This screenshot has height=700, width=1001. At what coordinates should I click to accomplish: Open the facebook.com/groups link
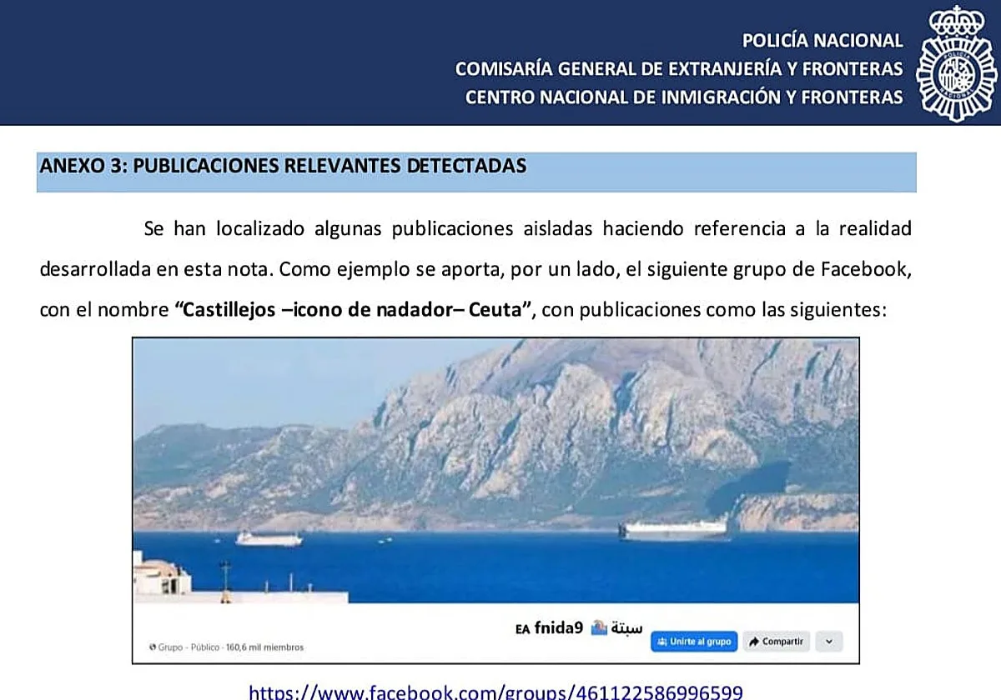coord(495,692)
